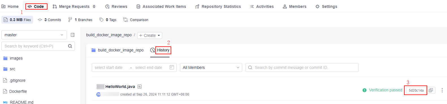Open the 3 Commits view
The height and width of the screenshot is (104, 447).
point(49,20)
